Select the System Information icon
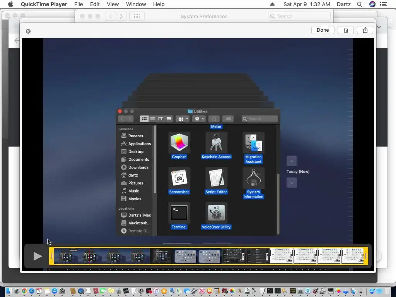 (x=253, y=178)
